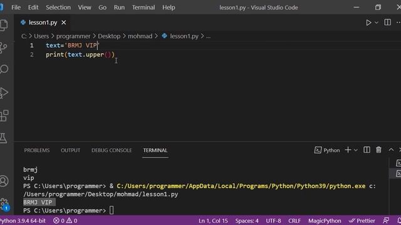Switch to the DEBUG CONSOLE tab

pos(112,150)
